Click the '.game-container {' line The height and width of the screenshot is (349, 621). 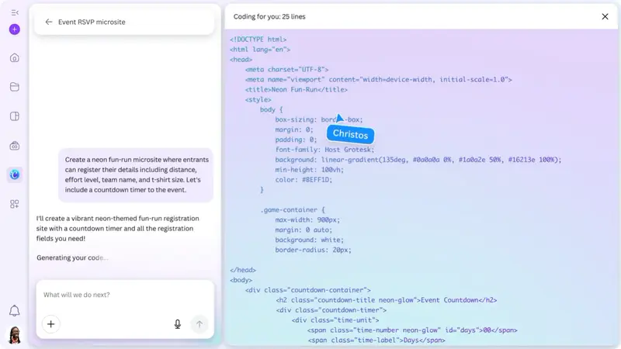click(293, 209)
